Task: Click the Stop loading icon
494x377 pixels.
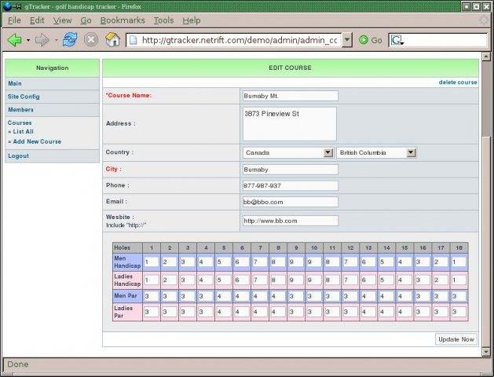Action: coord(91,40)
